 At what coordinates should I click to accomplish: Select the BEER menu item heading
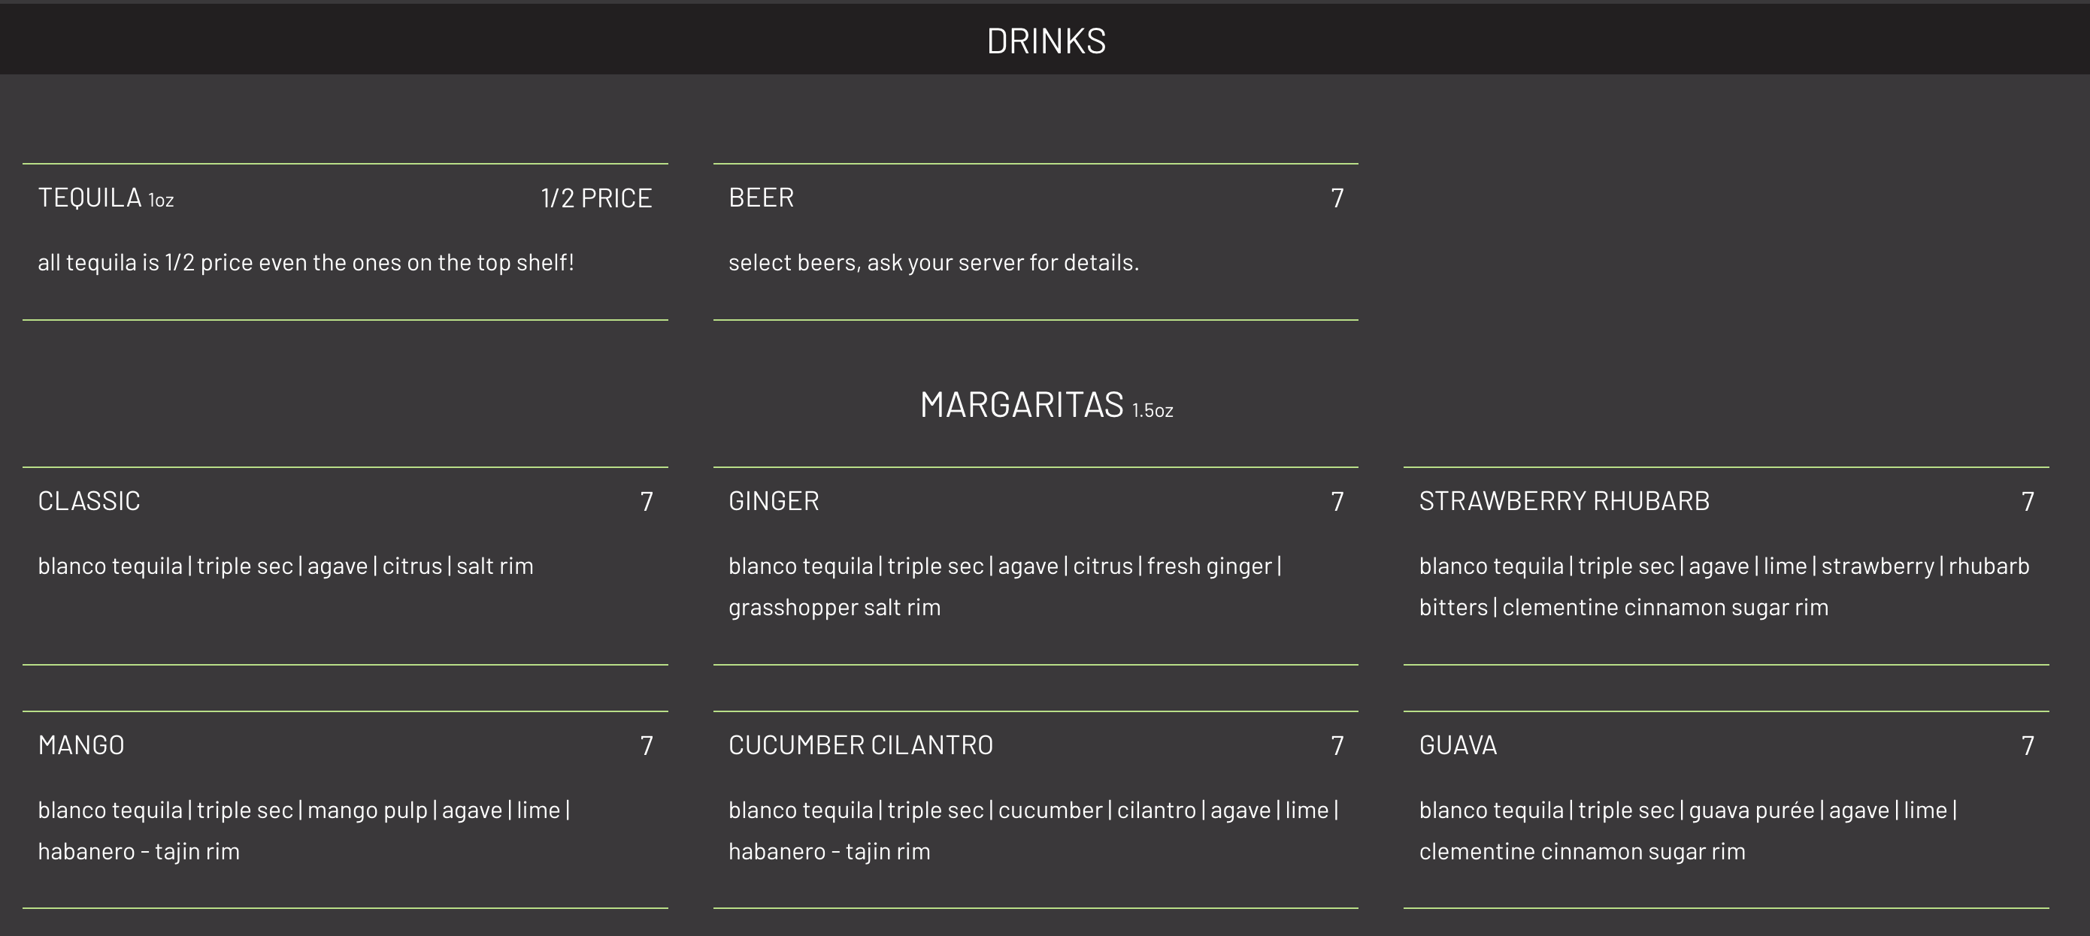pyautogui.click(x=761, y=198)
